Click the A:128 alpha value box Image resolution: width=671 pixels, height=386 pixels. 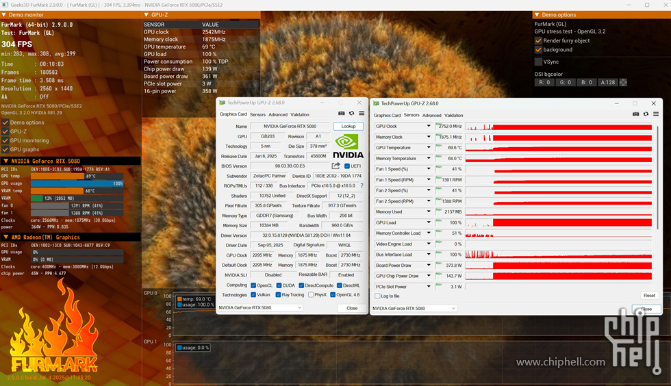click(x=608, y=83)
